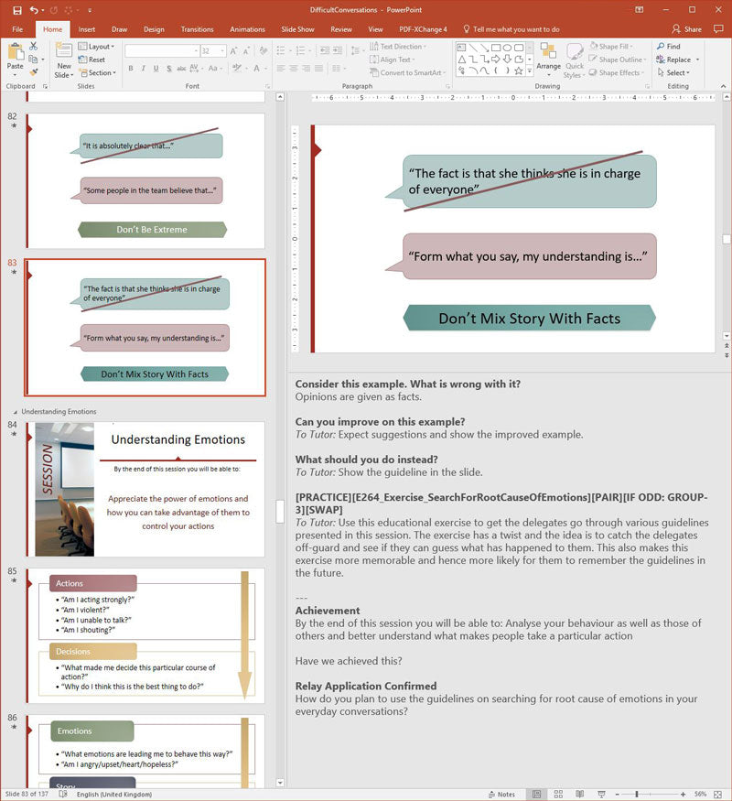Open the File menu
This screenshot has width=732, height=801.
tap(17, 29)
